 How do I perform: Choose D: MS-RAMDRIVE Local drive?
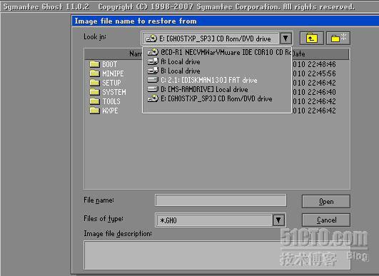pyautogui.click(x=217, y=89)
